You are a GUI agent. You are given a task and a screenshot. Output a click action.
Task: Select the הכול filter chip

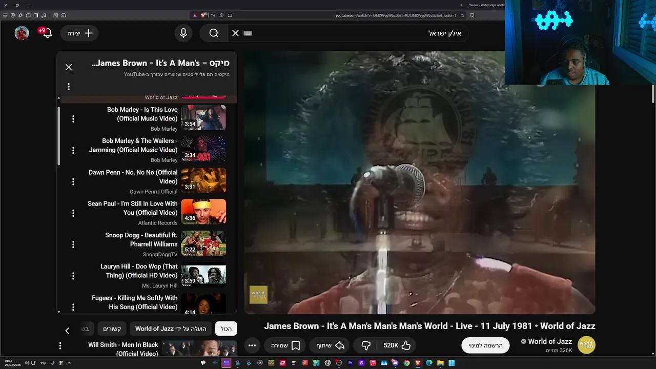226,329
